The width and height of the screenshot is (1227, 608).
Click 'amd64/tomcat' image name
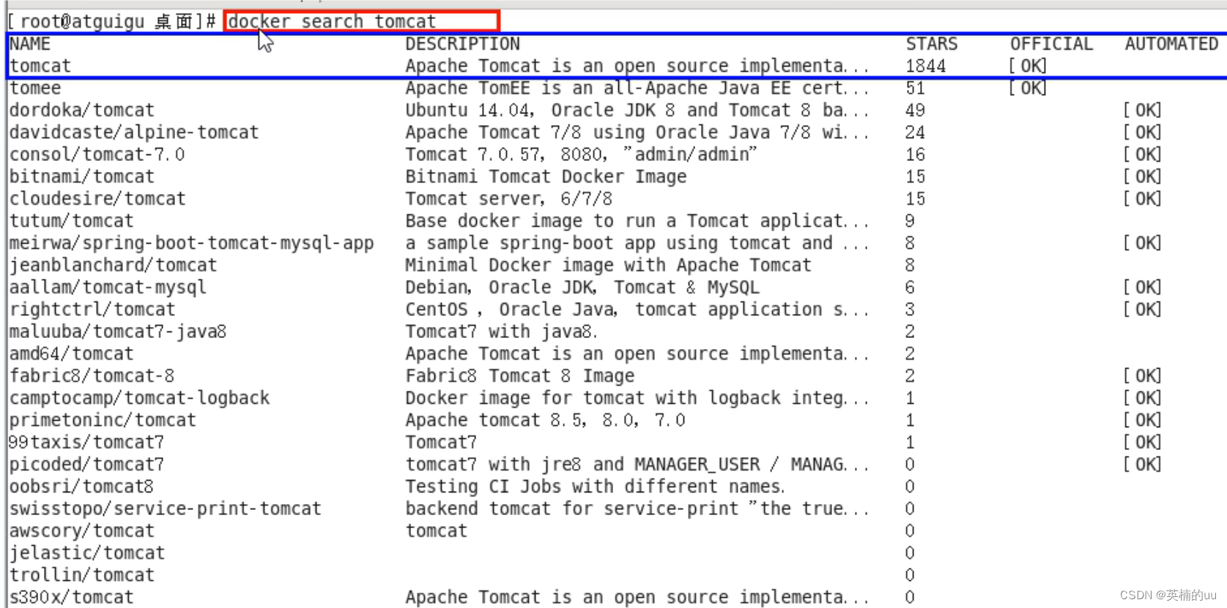[72, 353]
